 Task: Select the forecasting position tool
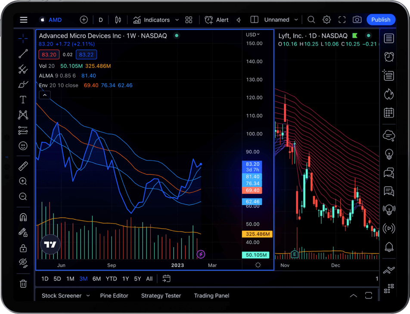[x=23, y=130]
